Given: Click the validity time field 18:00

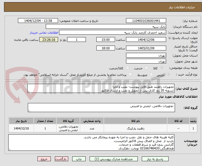Looking at the screenshot, I should 105,48.
